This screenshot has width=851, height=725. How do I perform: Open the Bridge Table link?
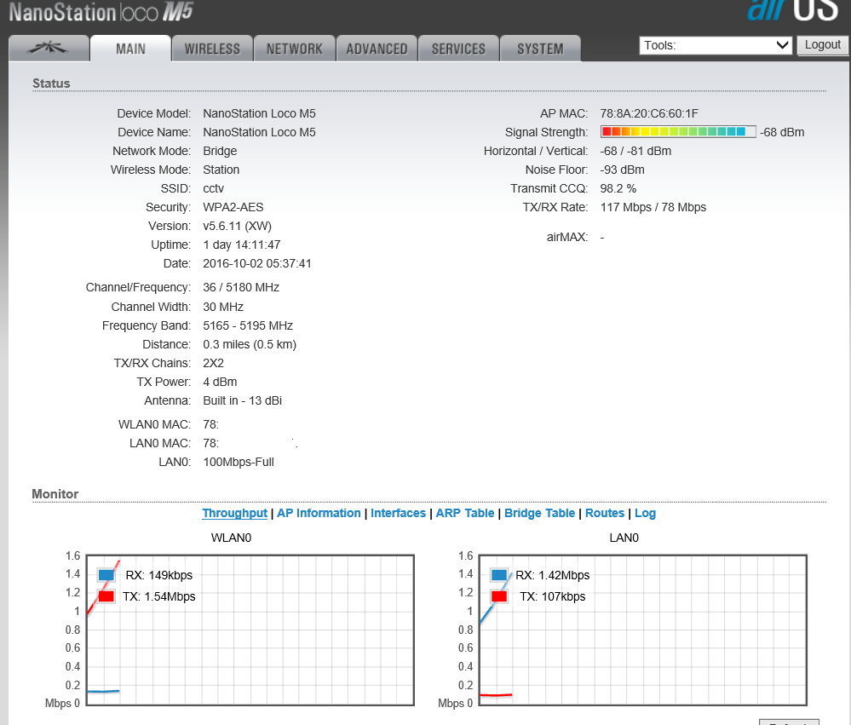tap(539, 513)
